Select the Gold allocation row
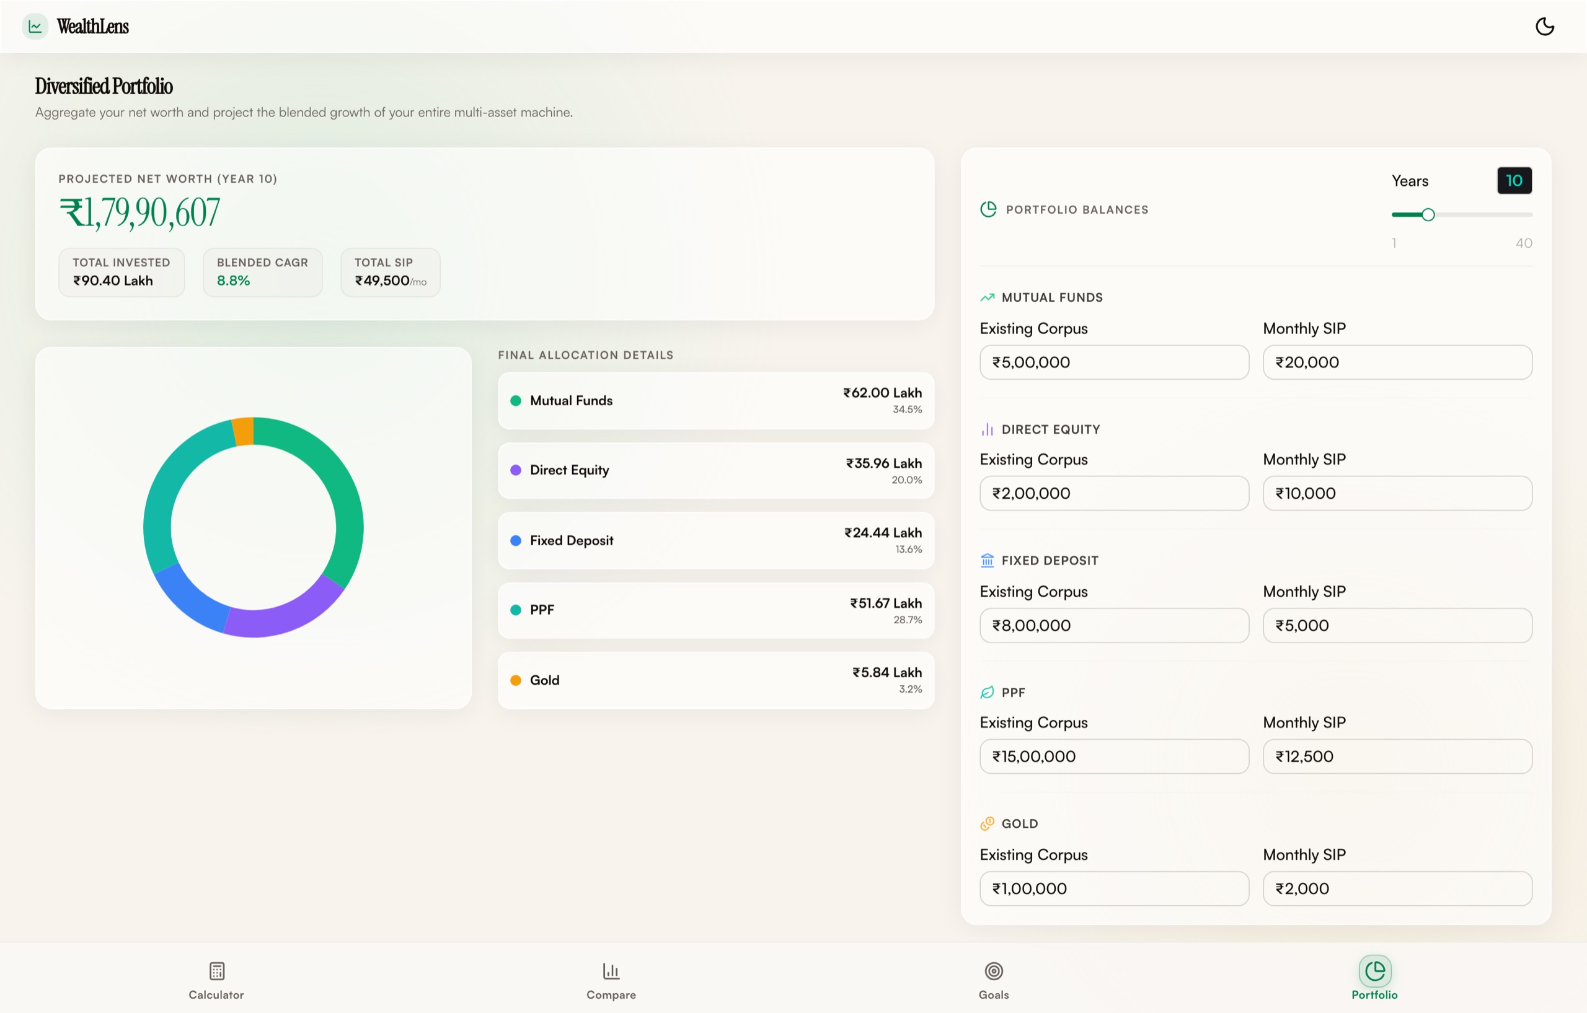1587x1013 pixels. point(716,680)
